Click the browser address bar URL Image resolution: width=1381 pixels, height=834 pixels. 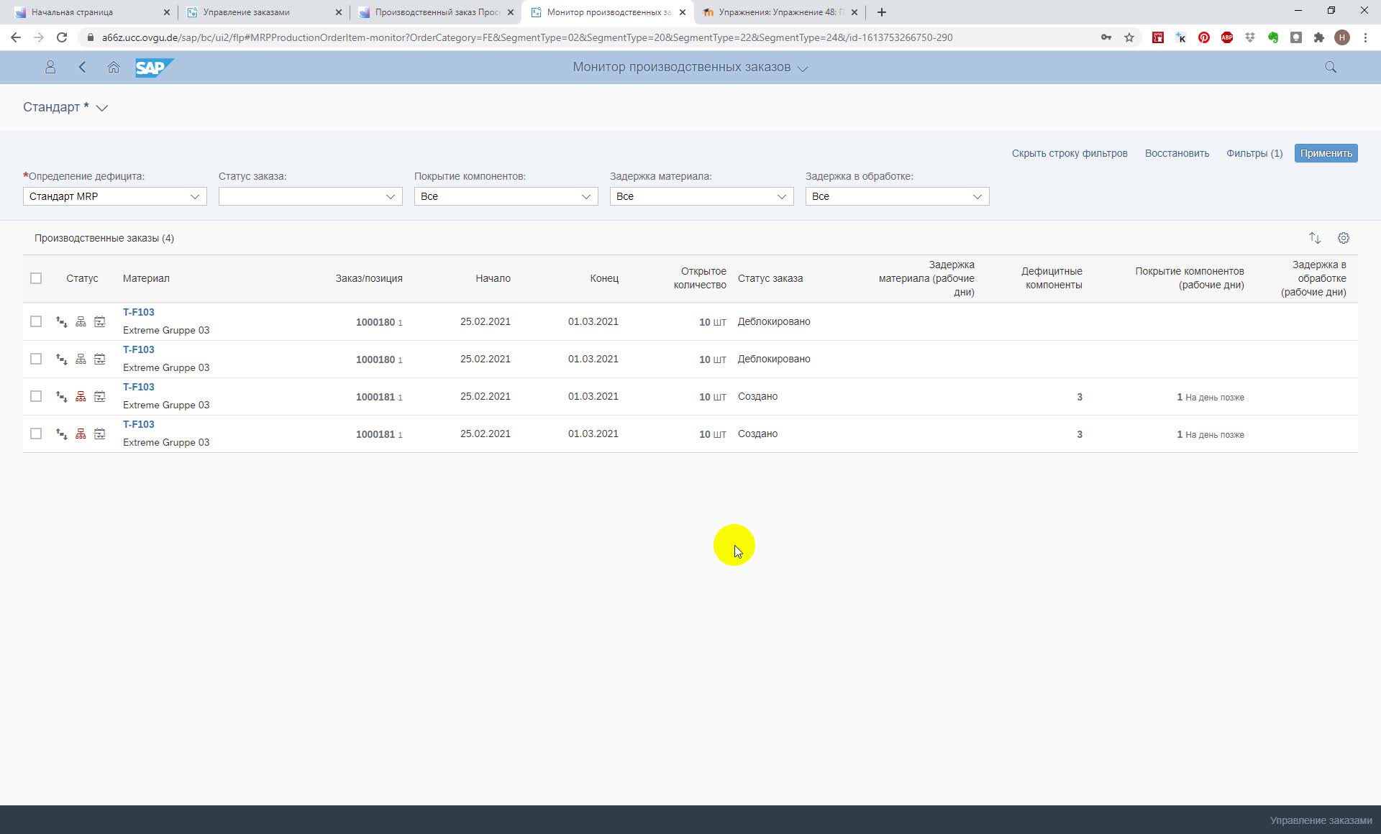click(527, 37)
